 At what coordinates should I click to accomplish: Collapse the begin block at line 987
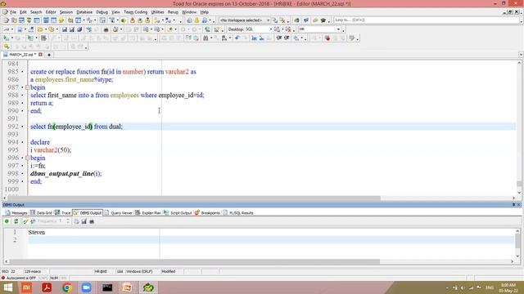click(27, 87)
